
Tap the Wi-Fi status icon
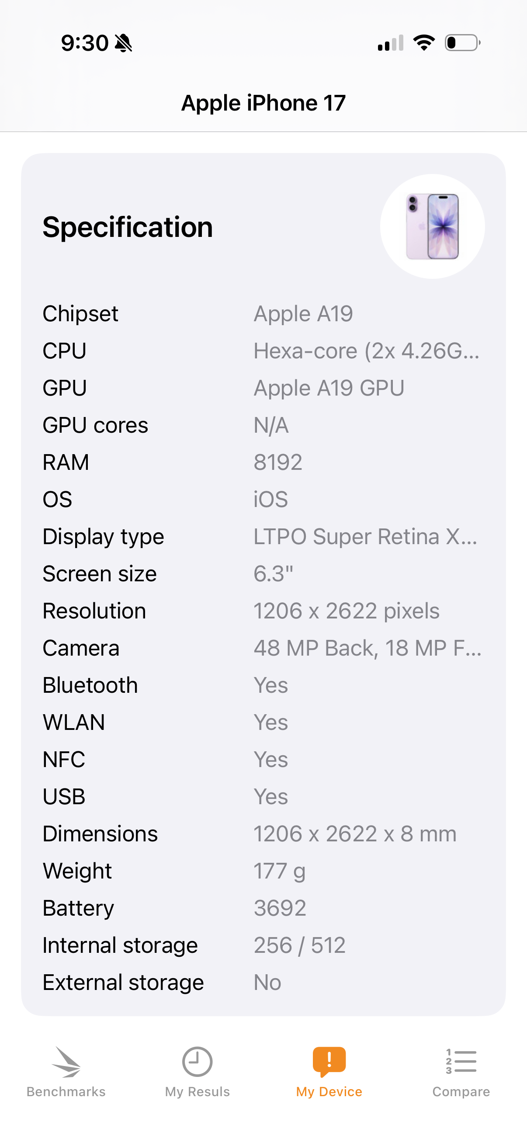coord(424,43)
